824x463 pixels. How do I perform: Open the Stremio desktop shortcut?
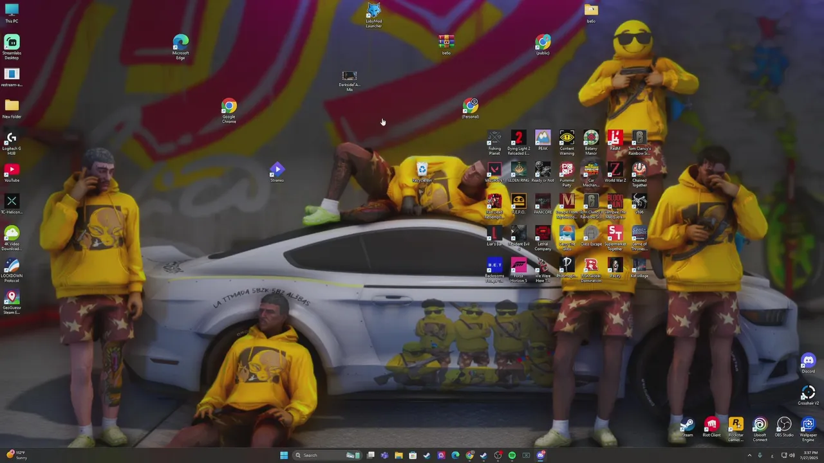point(277,172)
